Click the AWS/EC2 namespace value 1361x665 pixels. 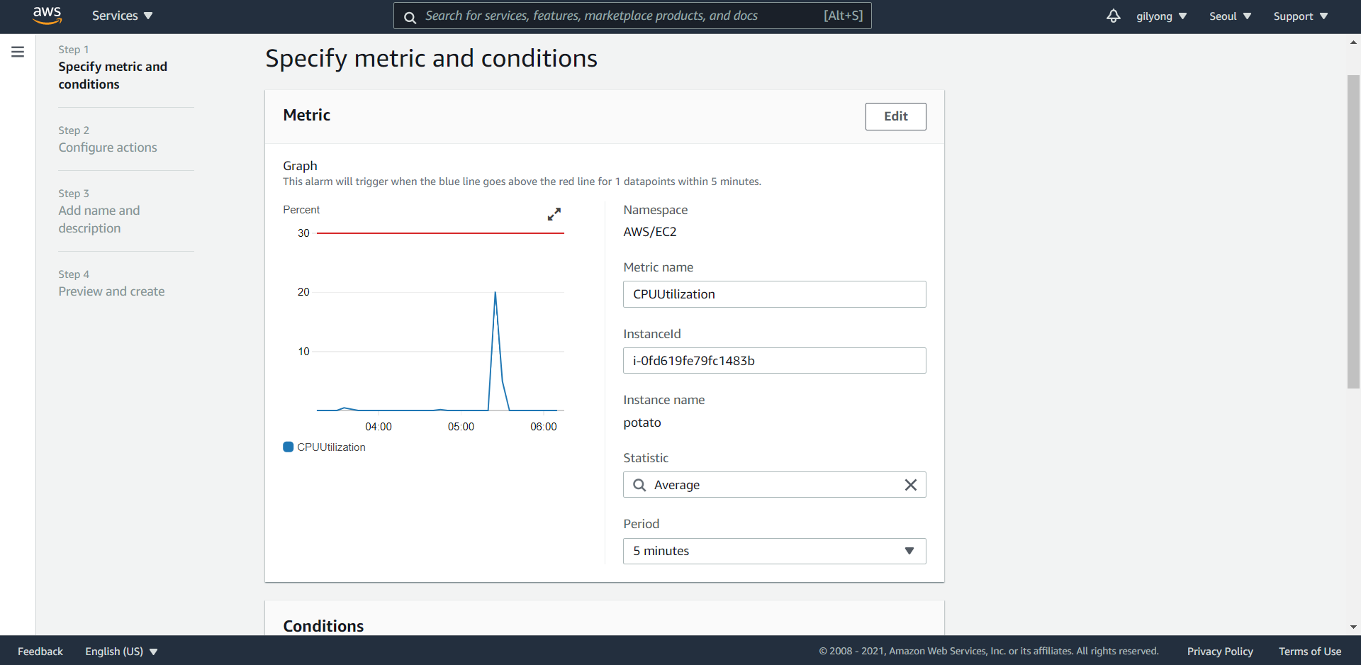tap(650, 232)
